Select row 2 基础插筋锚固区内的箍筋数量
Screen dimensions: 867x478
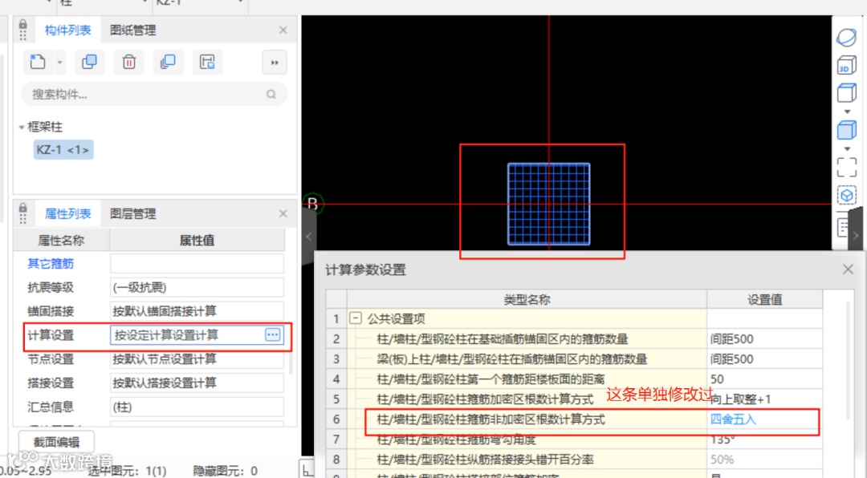(x=527, y=338)
